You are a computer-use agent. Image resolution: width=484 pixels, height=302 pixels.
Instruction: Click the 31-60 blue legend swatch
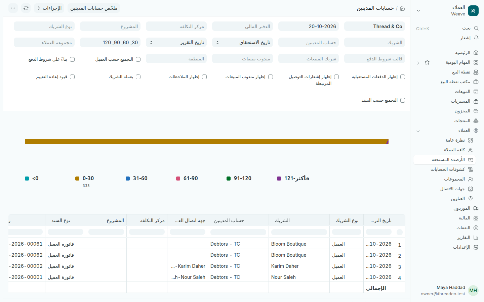point(128,179)
